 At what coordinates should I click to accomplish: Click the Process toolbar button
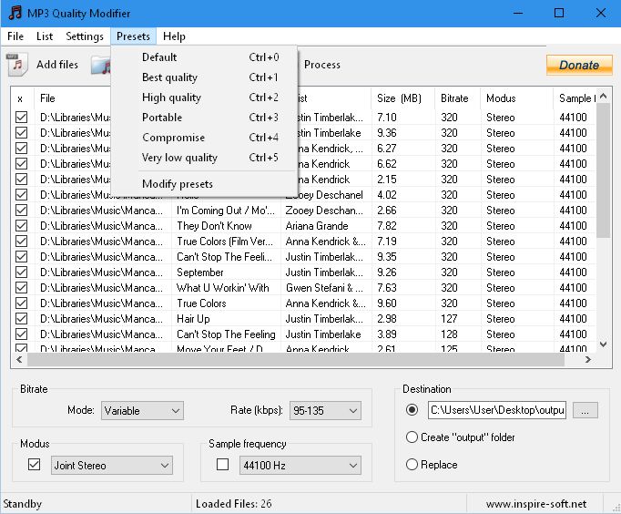(x=321, y=65)
